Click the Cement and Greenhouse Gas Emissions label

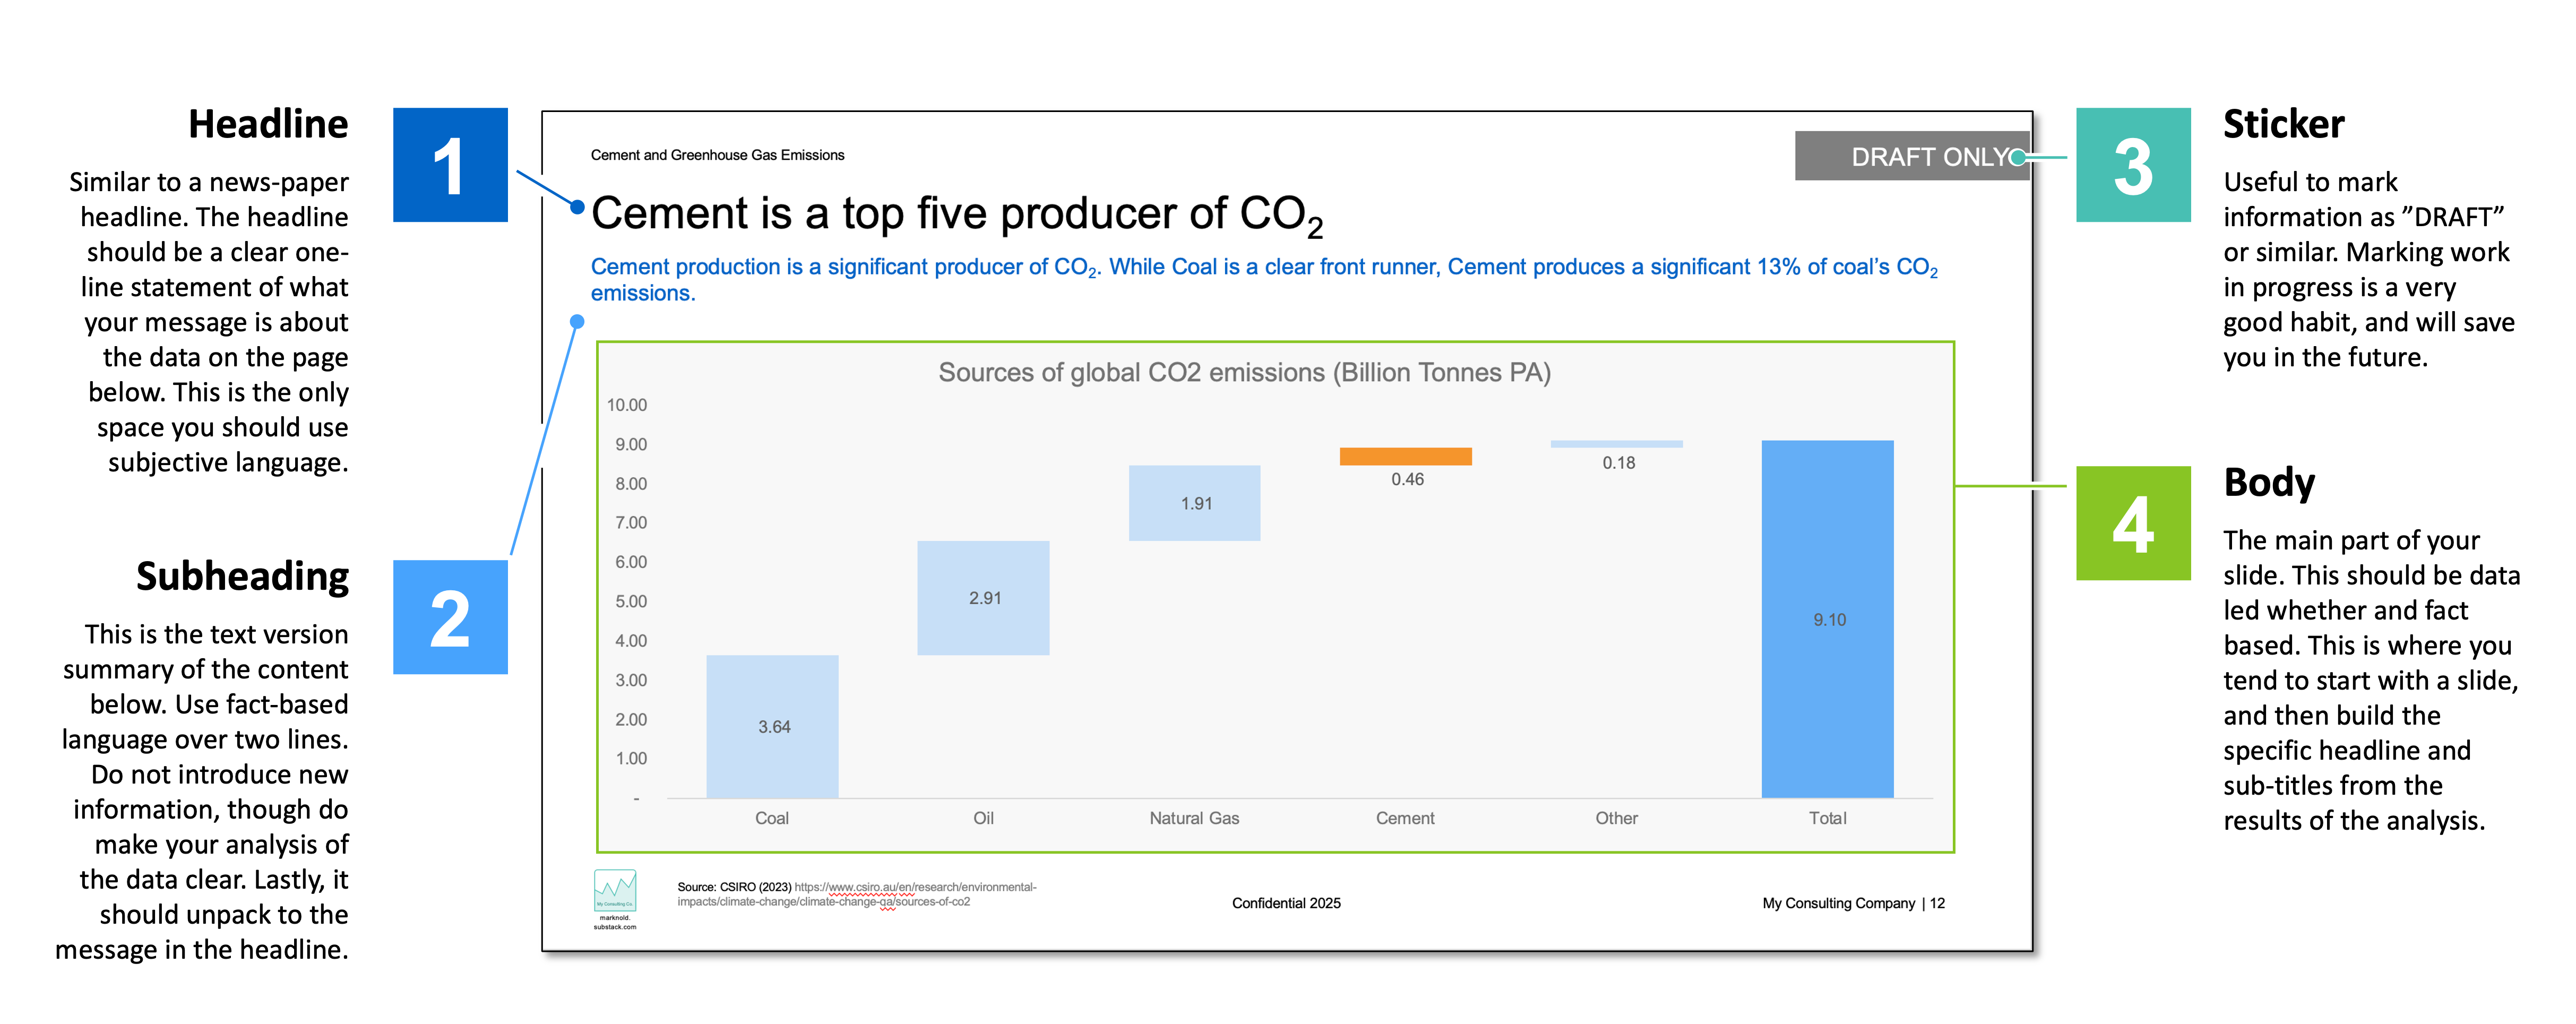(717, 155)
